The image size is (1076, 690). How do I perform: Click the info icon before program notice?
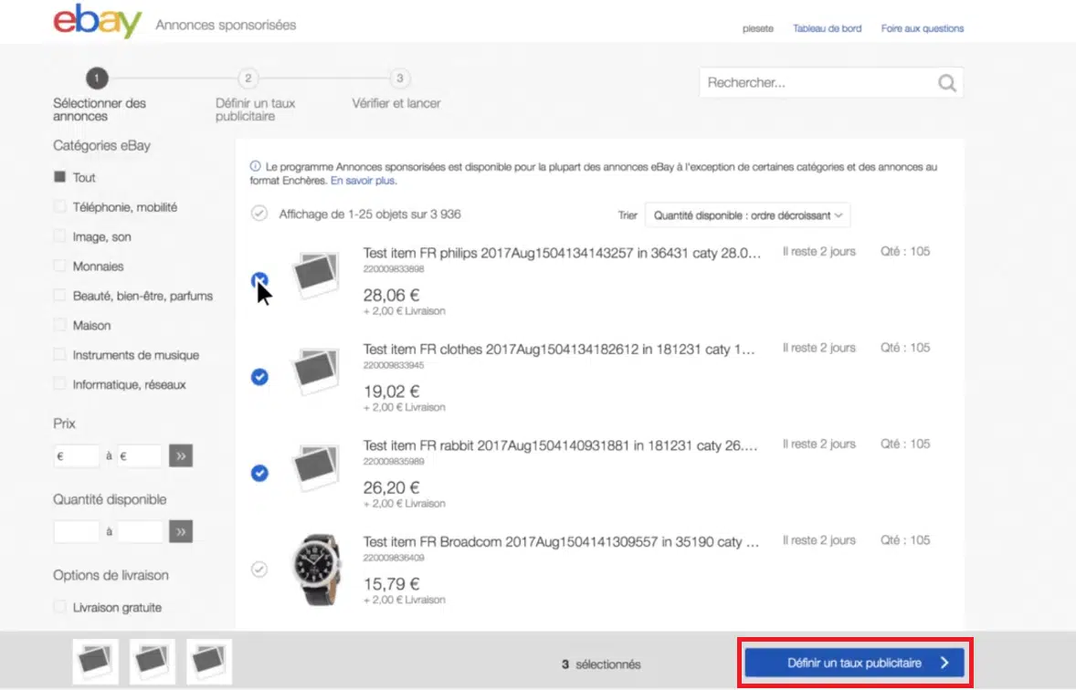[x=255, y=168]
